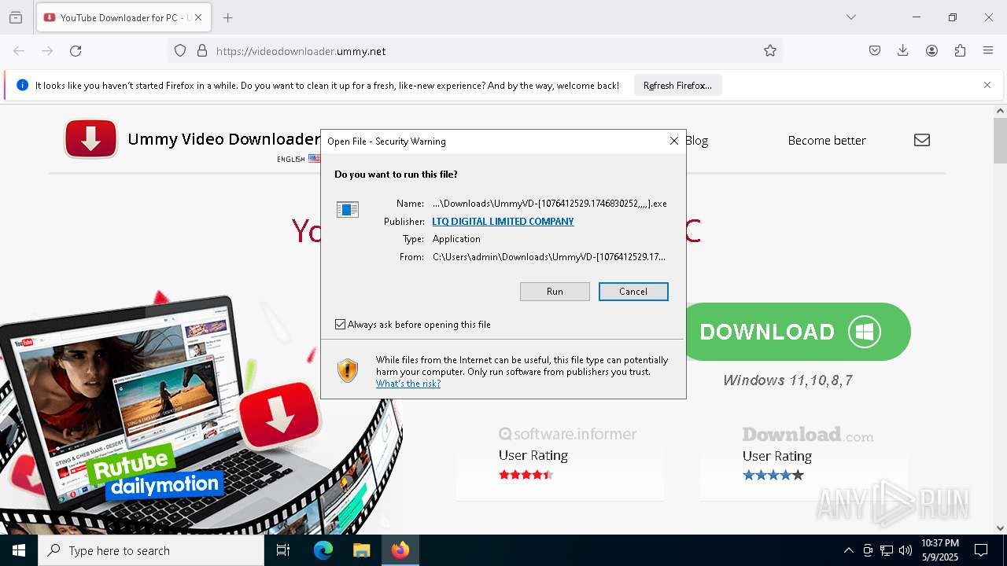Select the YouTube Downloader for PC tab
This screenshot has width=1007, height=566.
(x=123, y=17)
